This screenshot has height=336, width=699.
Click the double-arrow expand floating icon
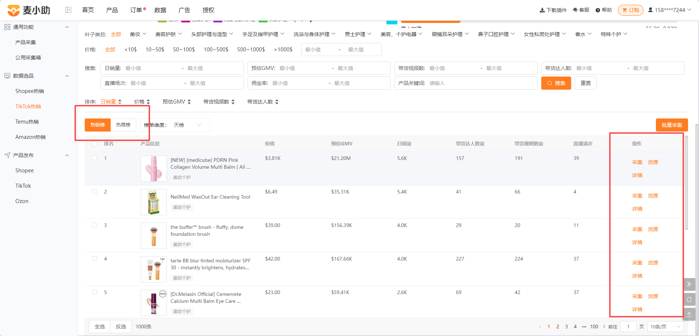[x=689, y=284]
